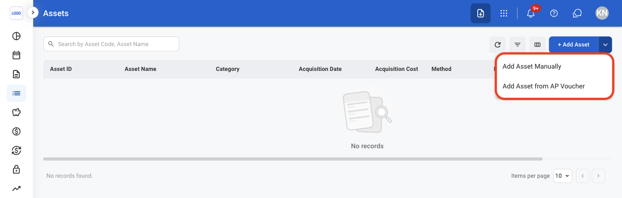Open the column settings icon

pyautogui.click(x=537, y=45)
